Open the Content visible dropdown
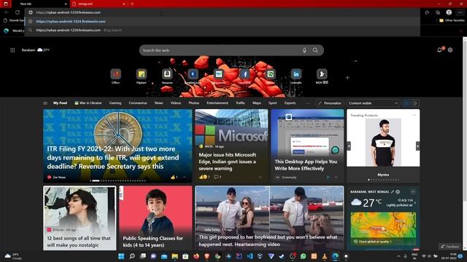467x262 pixels. (x=373, y=103)
